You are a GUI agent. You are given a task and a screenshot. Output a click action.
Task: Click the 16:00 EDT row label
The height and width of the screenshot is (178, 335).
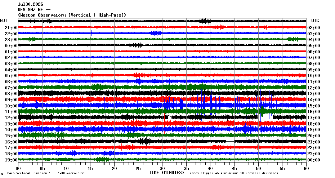(11, 142)
